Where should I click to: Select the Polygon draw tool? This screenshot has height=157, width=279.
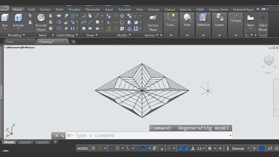(x=84, y=28)
